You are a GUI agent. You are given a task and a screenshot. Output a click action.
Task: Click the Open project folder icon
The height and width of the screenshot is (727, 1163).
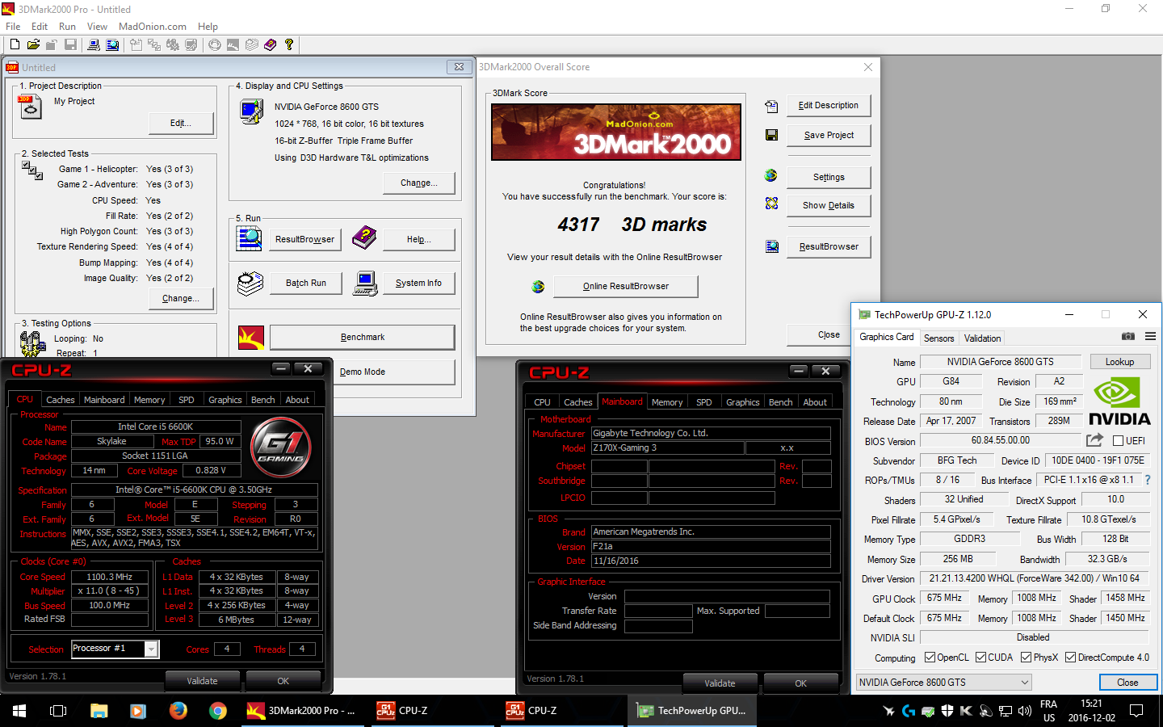(33, 44)
